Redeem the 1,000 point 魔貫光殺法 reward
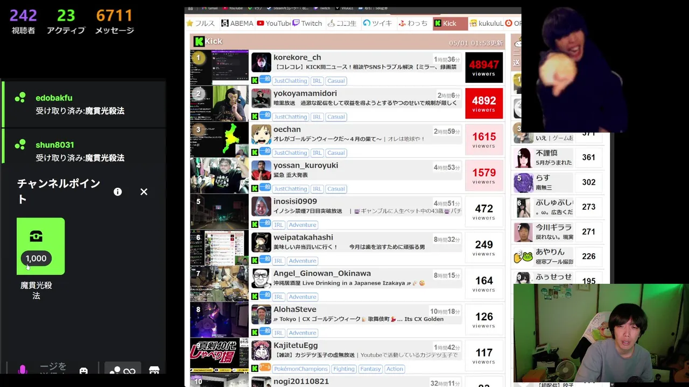689x387 pixels. [x=40, y=246]
